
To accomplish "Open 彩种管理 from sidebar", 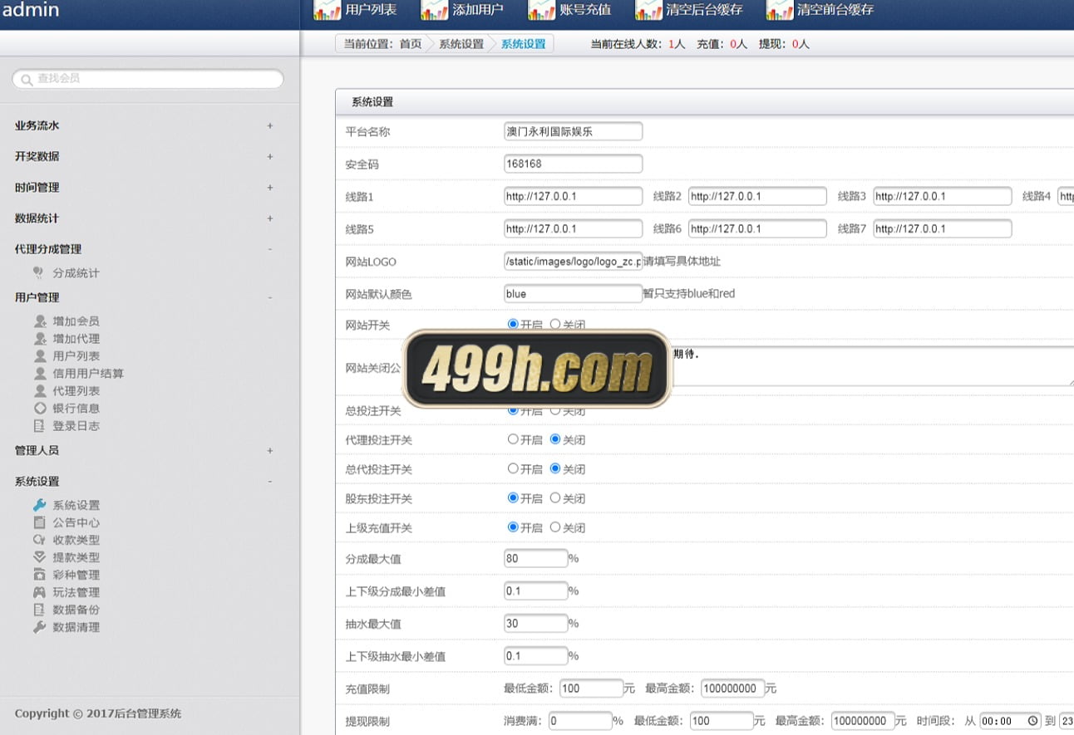I will tap(76, 575).
